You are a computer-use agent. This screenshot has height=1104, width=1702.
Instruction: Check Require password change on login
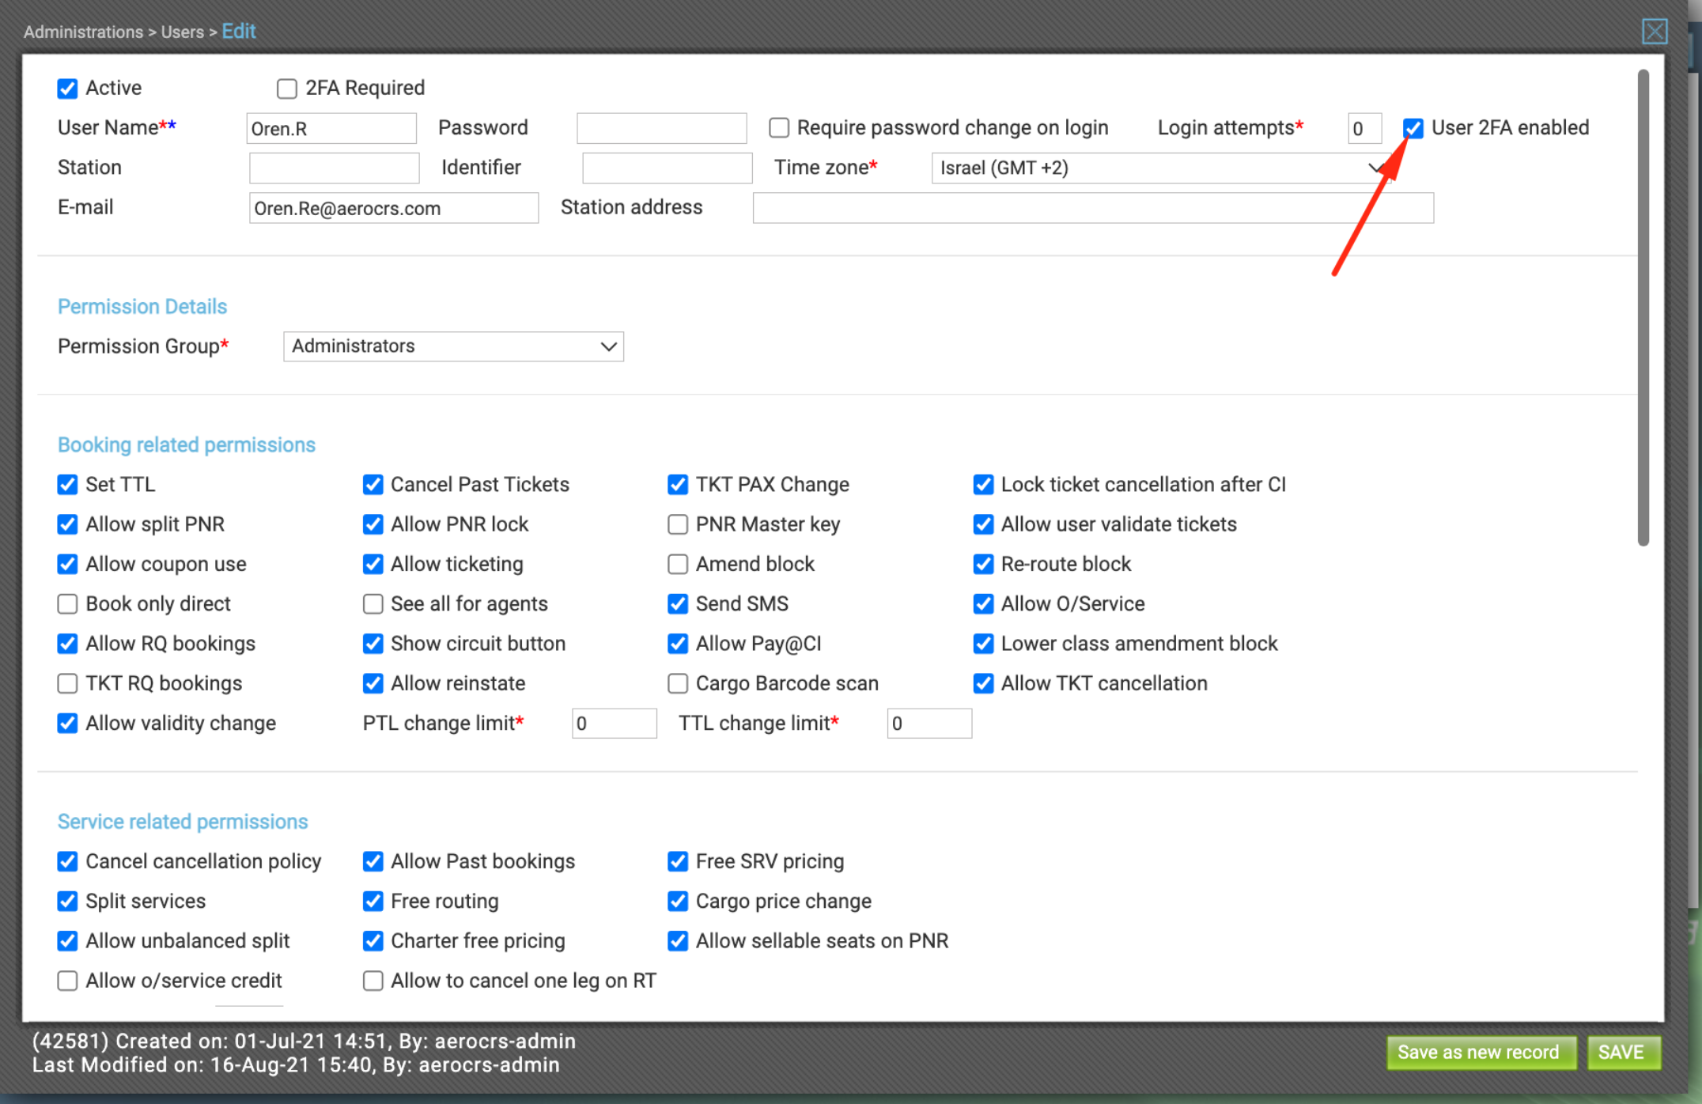coord(779,128)
